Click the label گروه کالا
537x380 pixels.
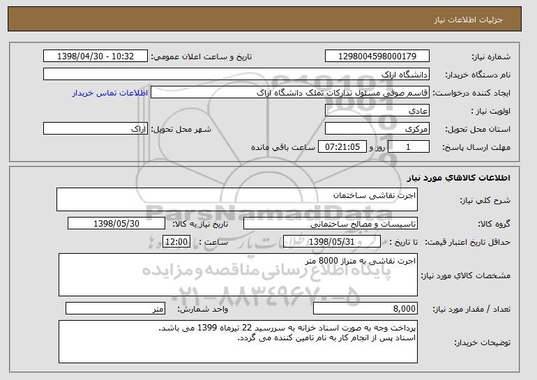coord(494,224)
